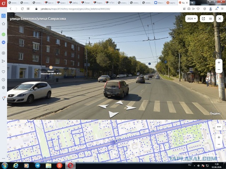Switch to the 'Хорош' tab
Screen dimensions: 226x169
pyautogui.click(x=98, y=3)
